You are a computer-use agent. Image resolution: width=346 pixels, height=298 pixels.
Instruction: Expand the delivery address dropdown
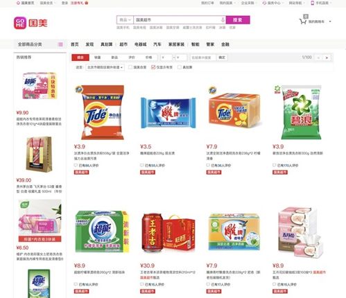pos(105,67)
